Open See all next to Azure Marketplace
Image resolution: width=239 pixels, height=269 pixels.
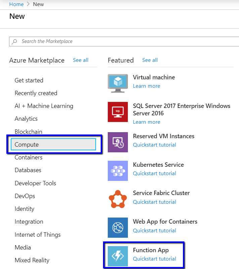[81, 60]
